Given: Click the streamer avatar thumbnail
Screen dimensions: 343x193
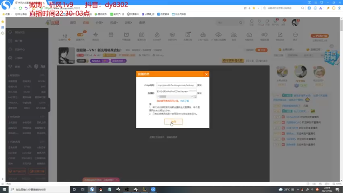Looking at the screenshot, I should click(x=67, y=55).
